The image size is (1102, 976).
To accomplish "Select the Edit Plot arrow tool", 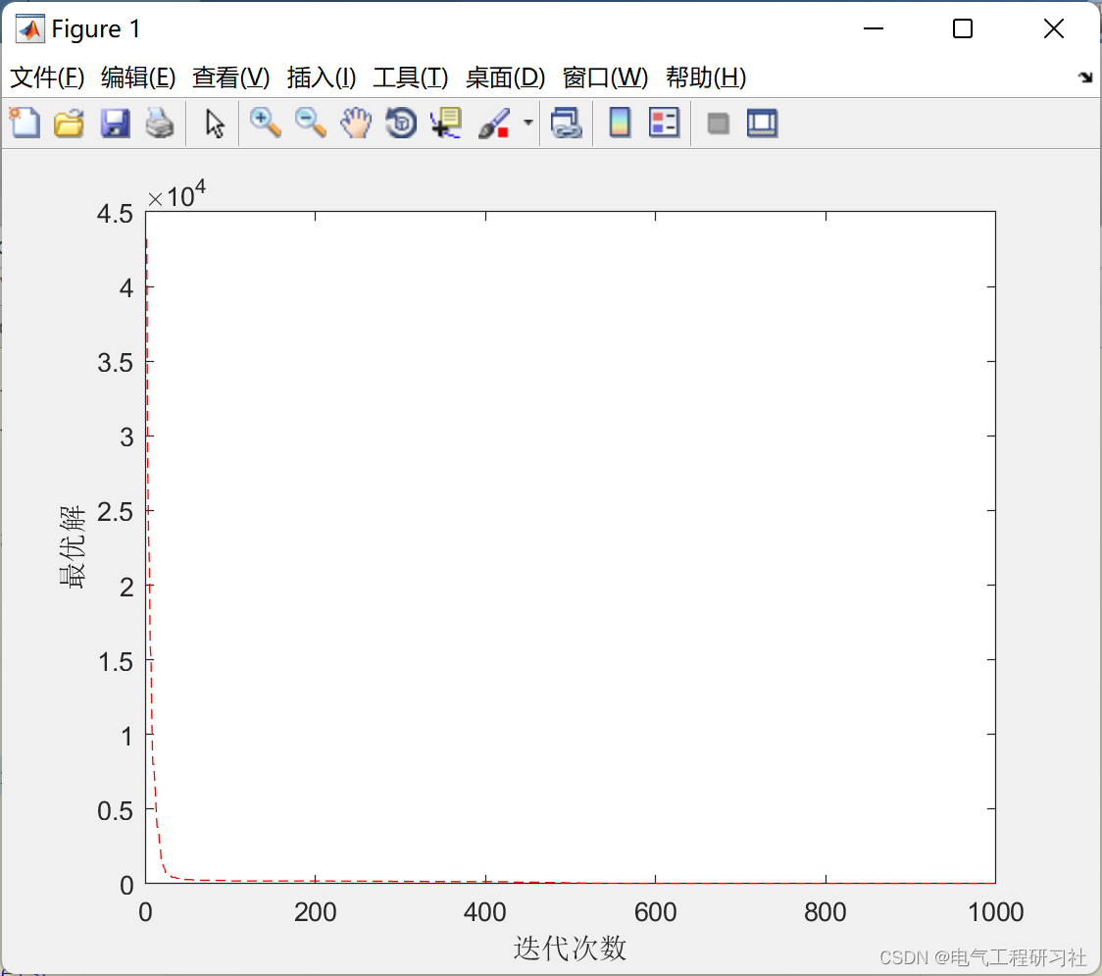I will tap(215, 123).
